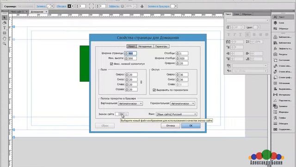Open the Цвет text color dropdown
This screenshot has width=296, height=167.
pyautogui.click(x=259, y=27)
